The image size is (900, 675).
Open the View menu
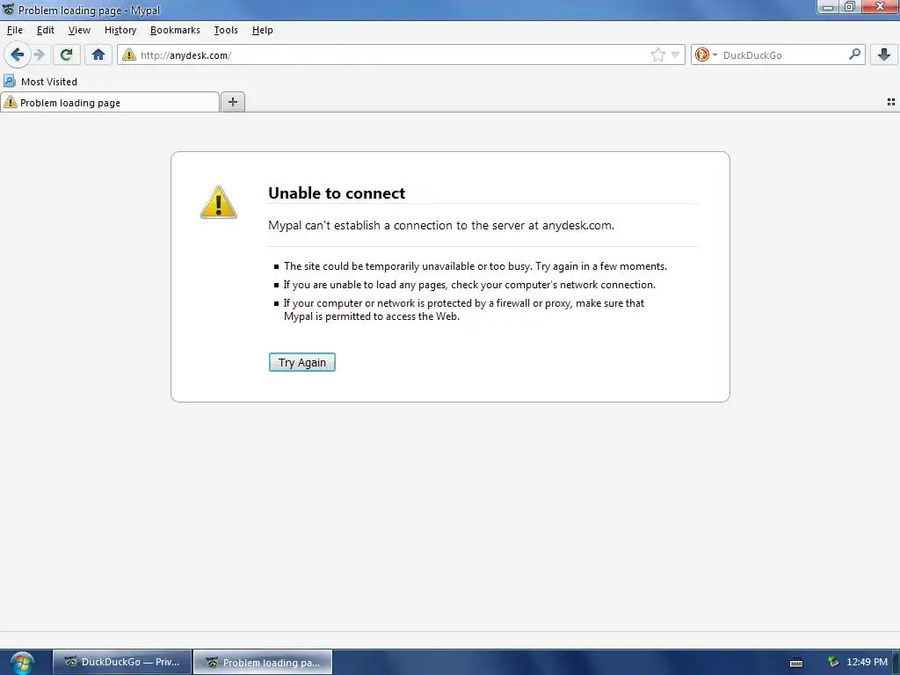79,30
